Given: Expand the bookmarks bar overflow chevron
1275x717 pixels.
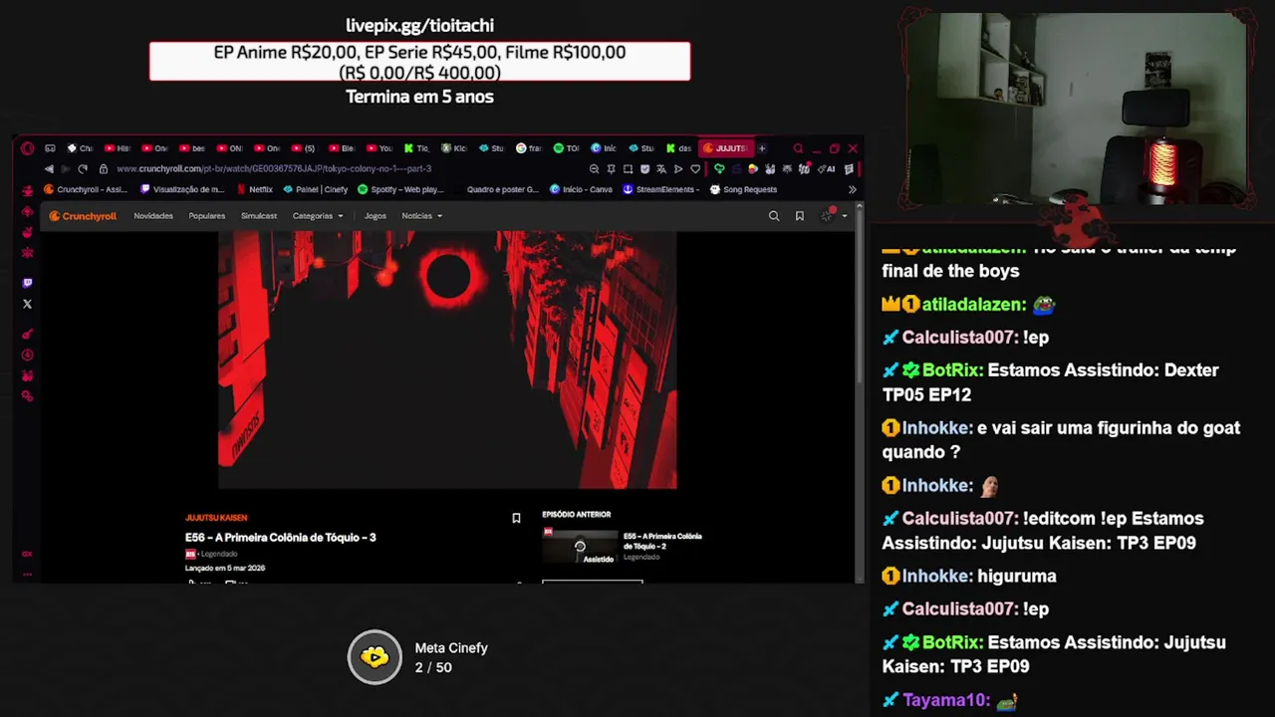Looking at the screenshot, I should (x=852, y=189).
